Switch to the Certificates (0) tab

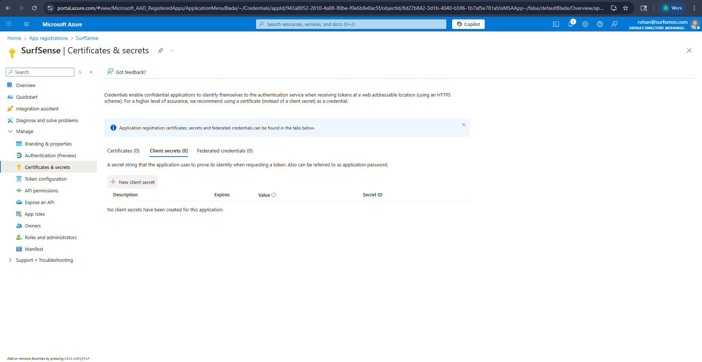point(123,151)
